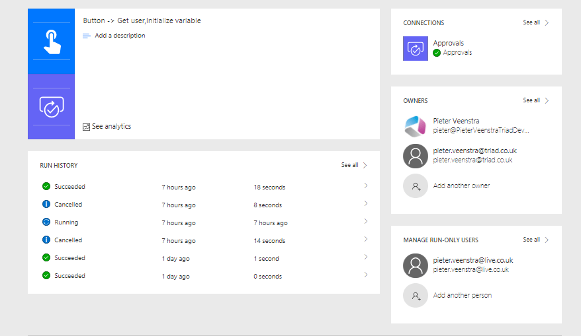Click Pieter Veenstra's profile avatar

click(416, 125)
